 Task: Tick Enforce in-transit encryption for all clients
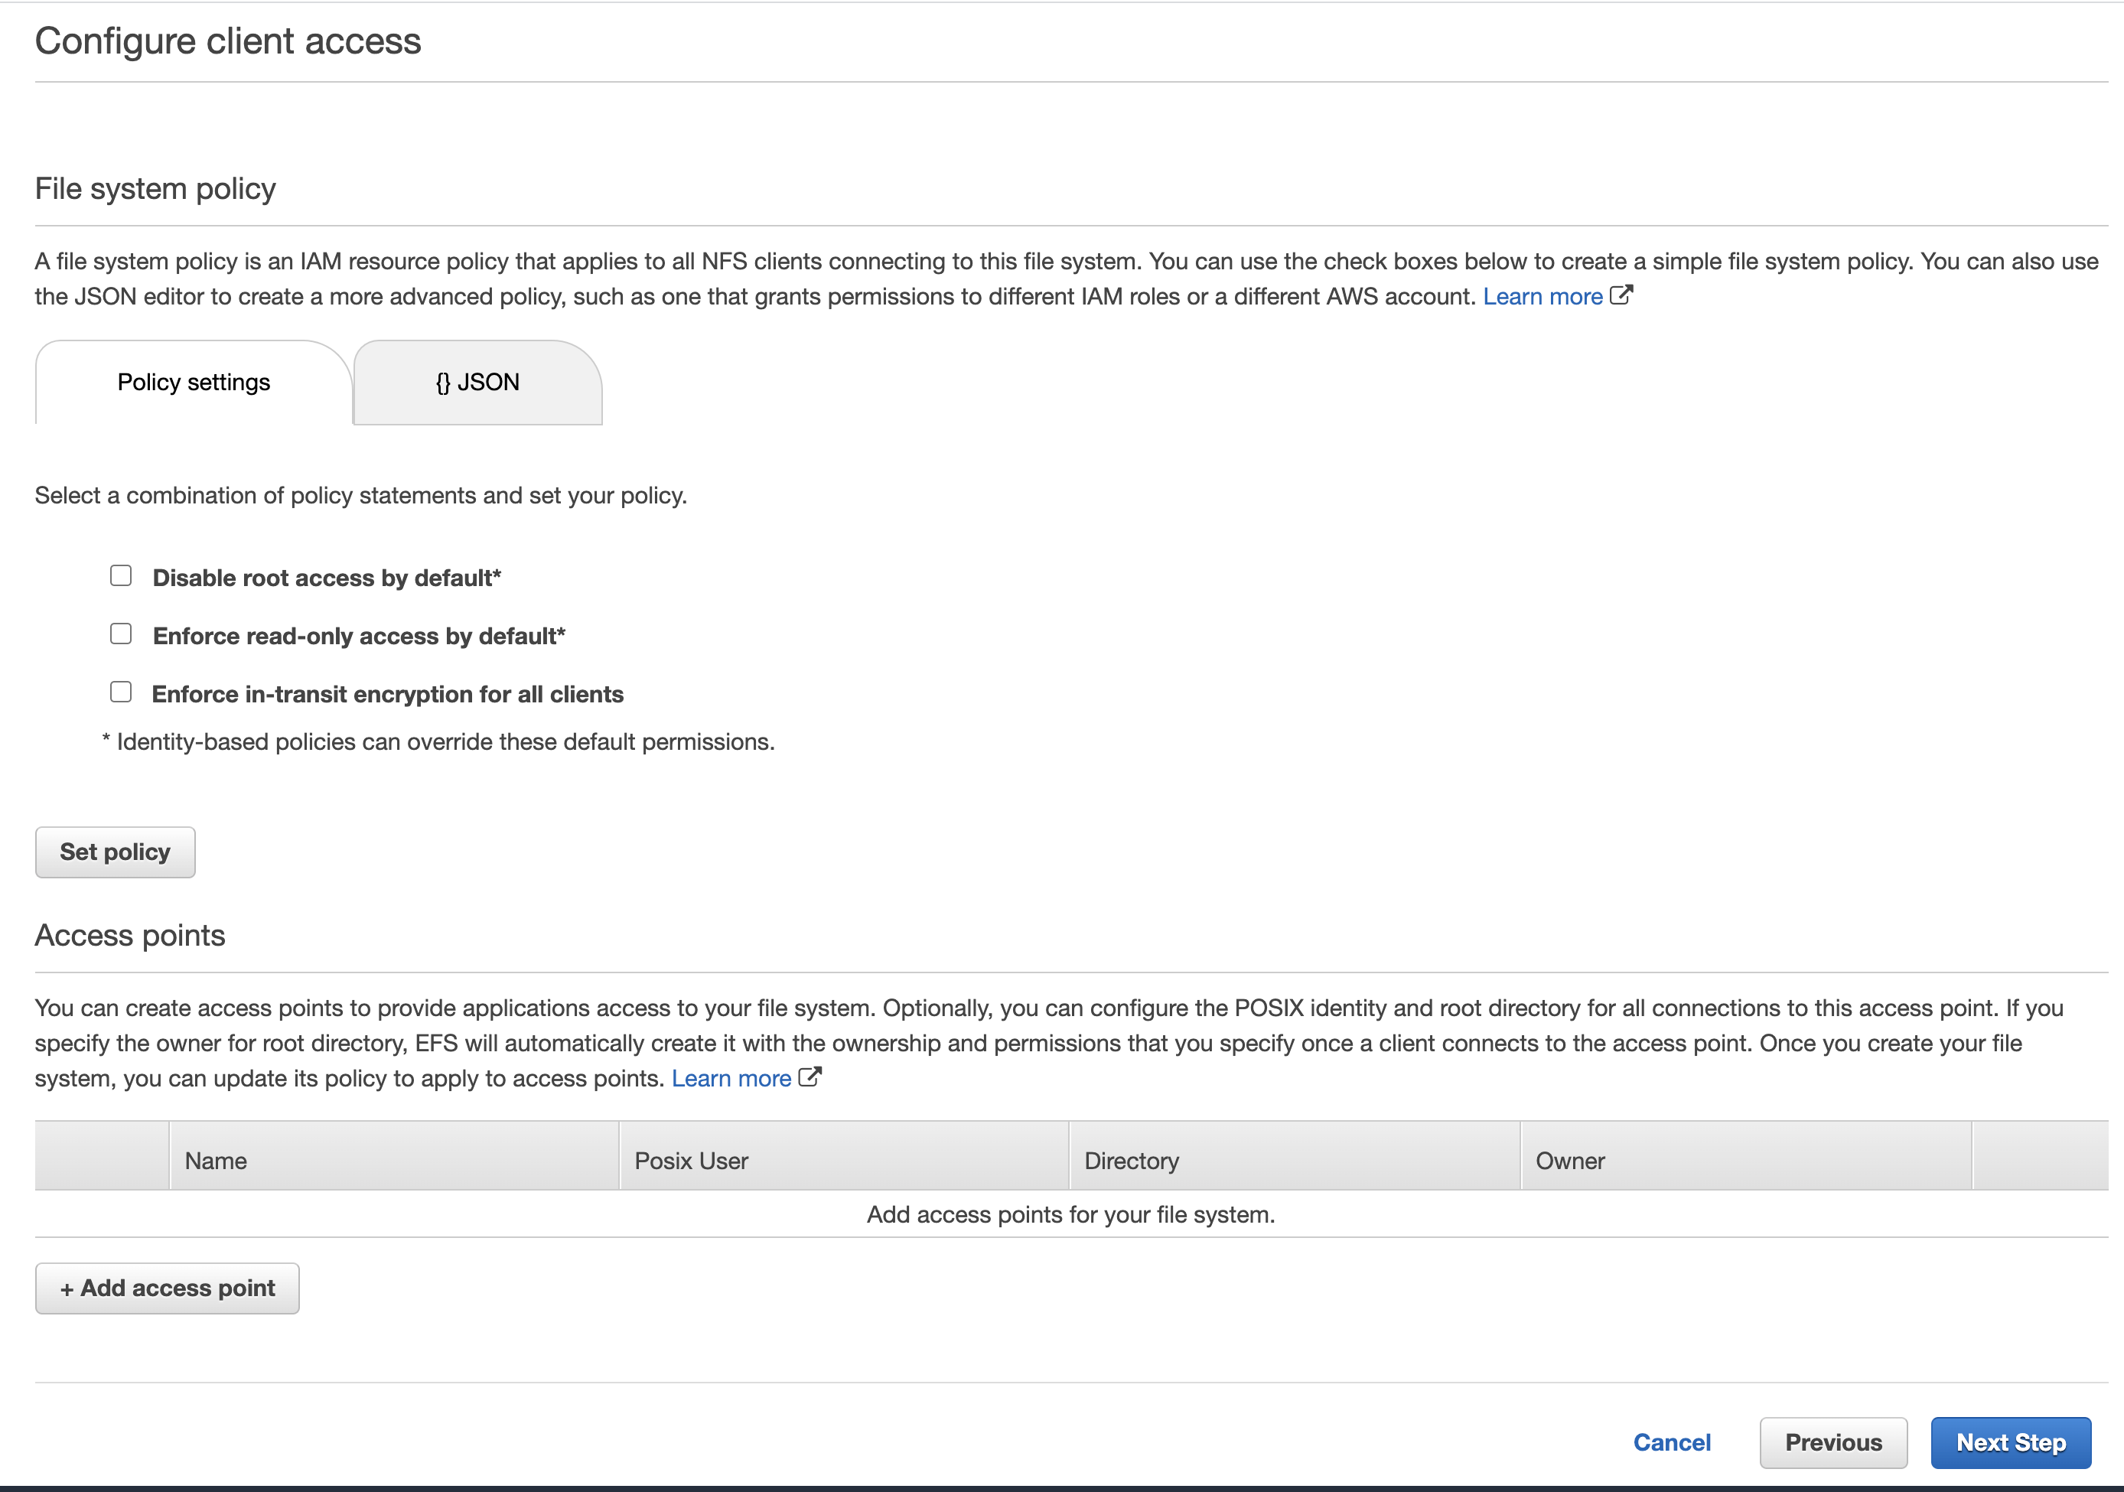click(x=121, y=692)
